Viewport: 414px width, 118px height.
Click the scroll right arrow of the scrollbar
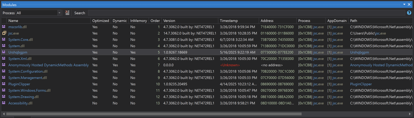coord(410,114)
